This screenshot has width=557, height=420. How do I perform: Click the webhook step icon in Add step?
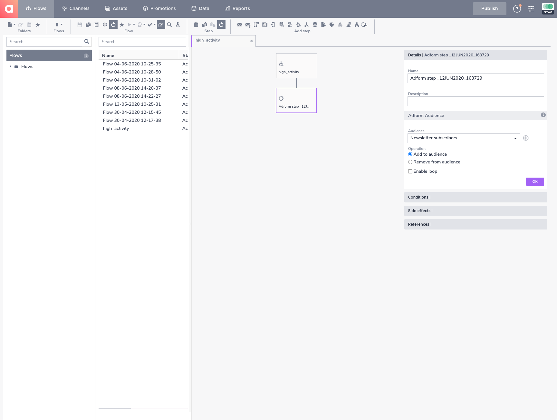coord(340,25)
